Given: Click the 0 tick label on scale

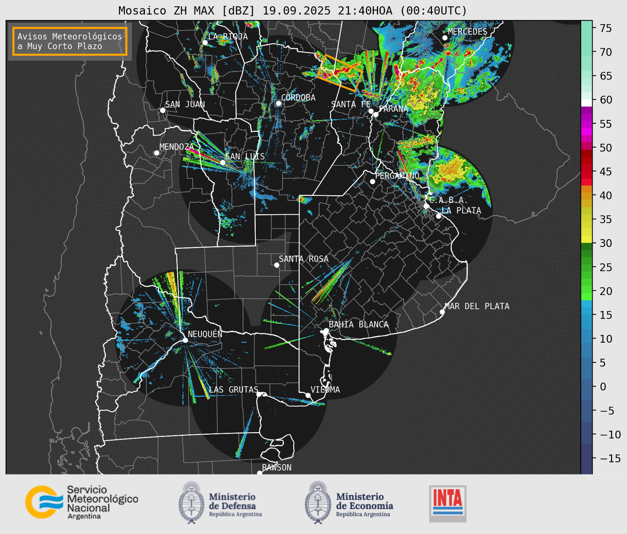Looking at the screenshot, I should 602,387.
